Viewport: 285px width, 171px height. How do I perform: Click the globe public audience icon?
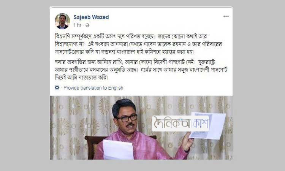click(x=87, y=25)
